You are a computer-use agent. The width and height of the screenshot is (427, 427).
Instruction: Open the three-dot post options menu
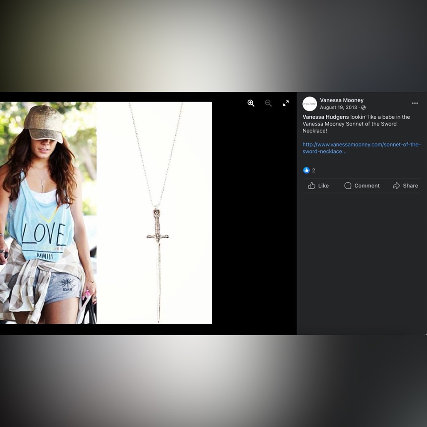tap(415, 103)
